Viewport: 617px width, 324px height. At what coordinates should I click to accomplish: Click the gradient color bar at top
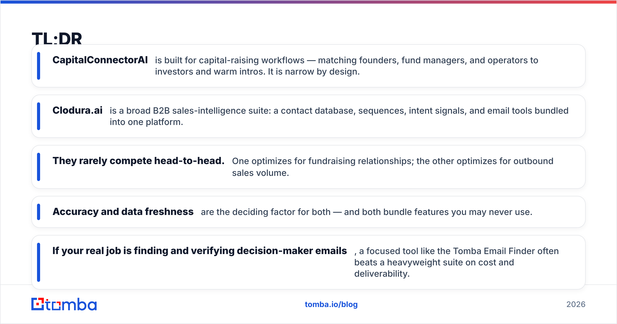[308, 2]
